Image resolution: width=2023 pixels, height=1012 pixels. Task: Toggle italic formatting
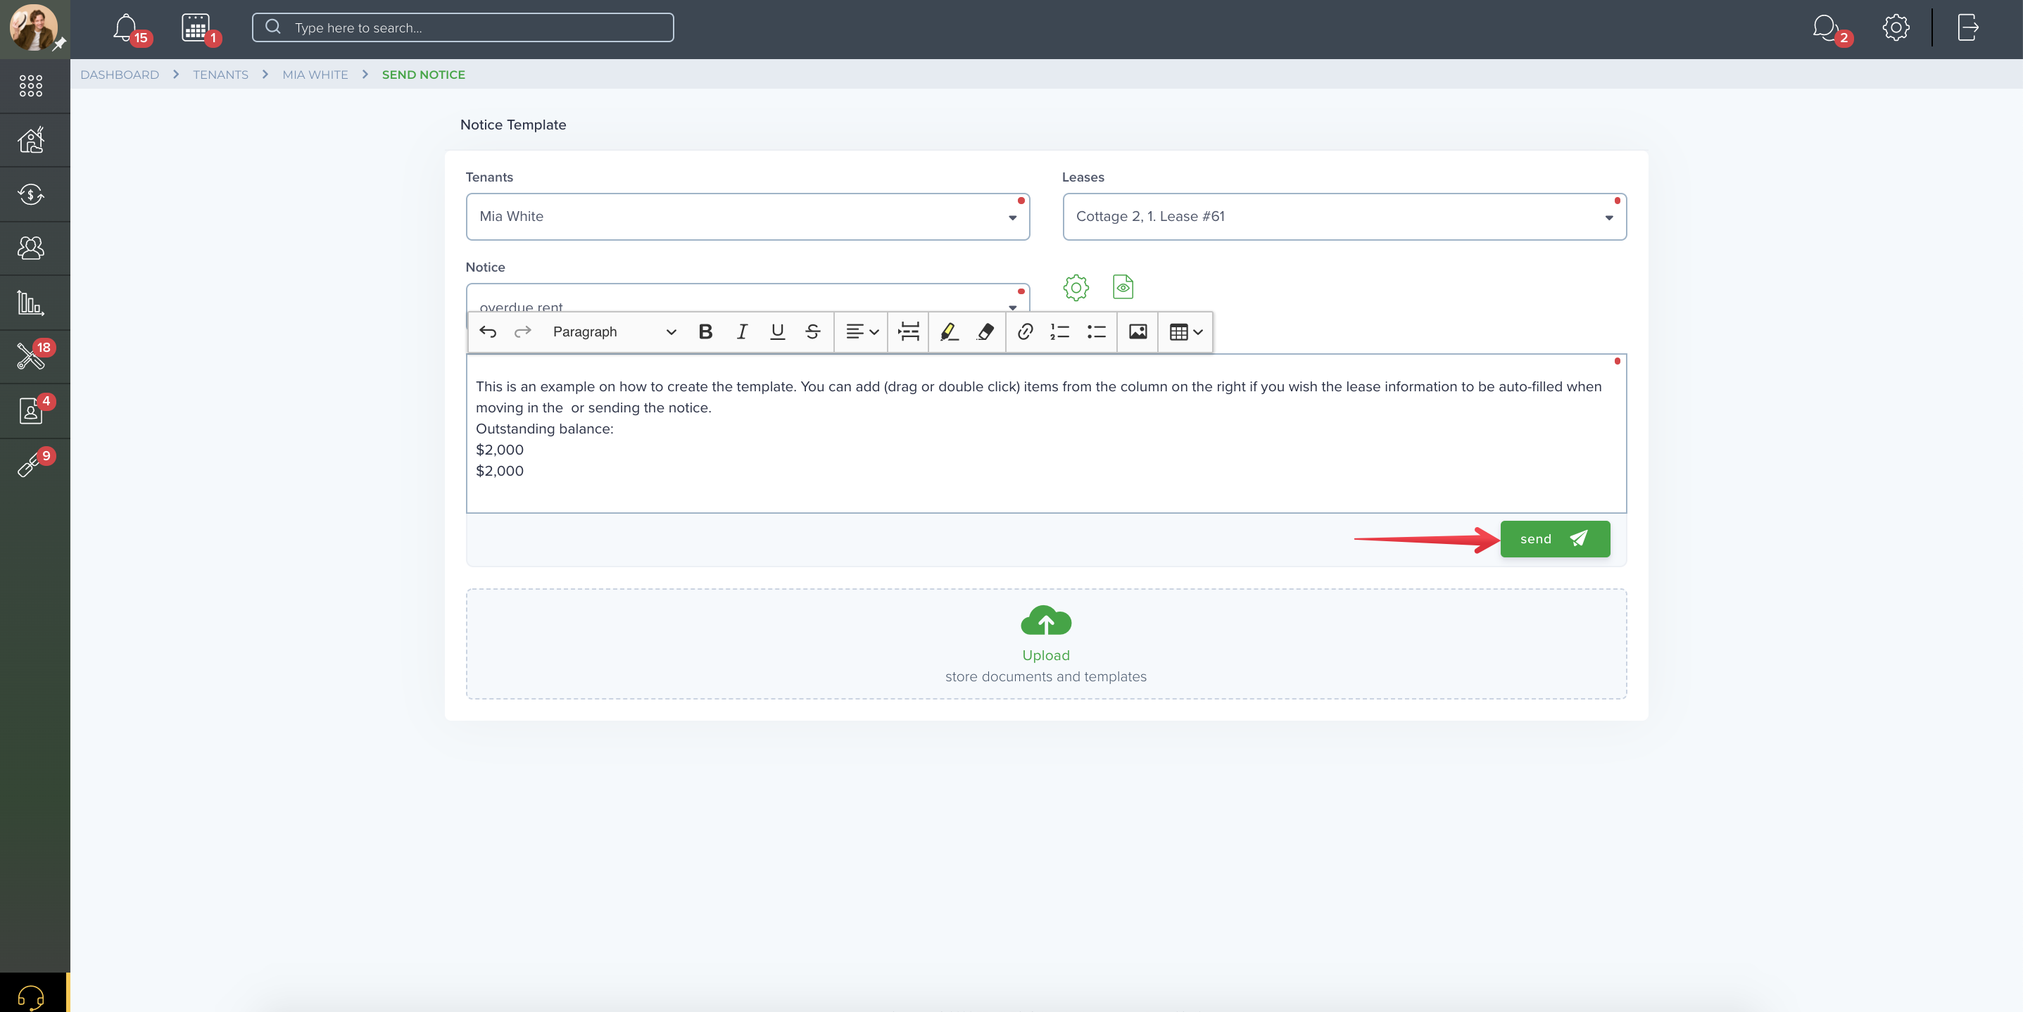(x=741, y=332)
